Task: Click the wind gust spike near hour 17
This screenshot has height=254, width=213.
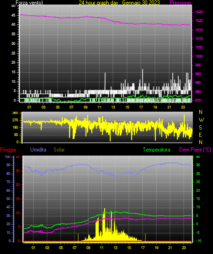Action: tap(143, 70)
